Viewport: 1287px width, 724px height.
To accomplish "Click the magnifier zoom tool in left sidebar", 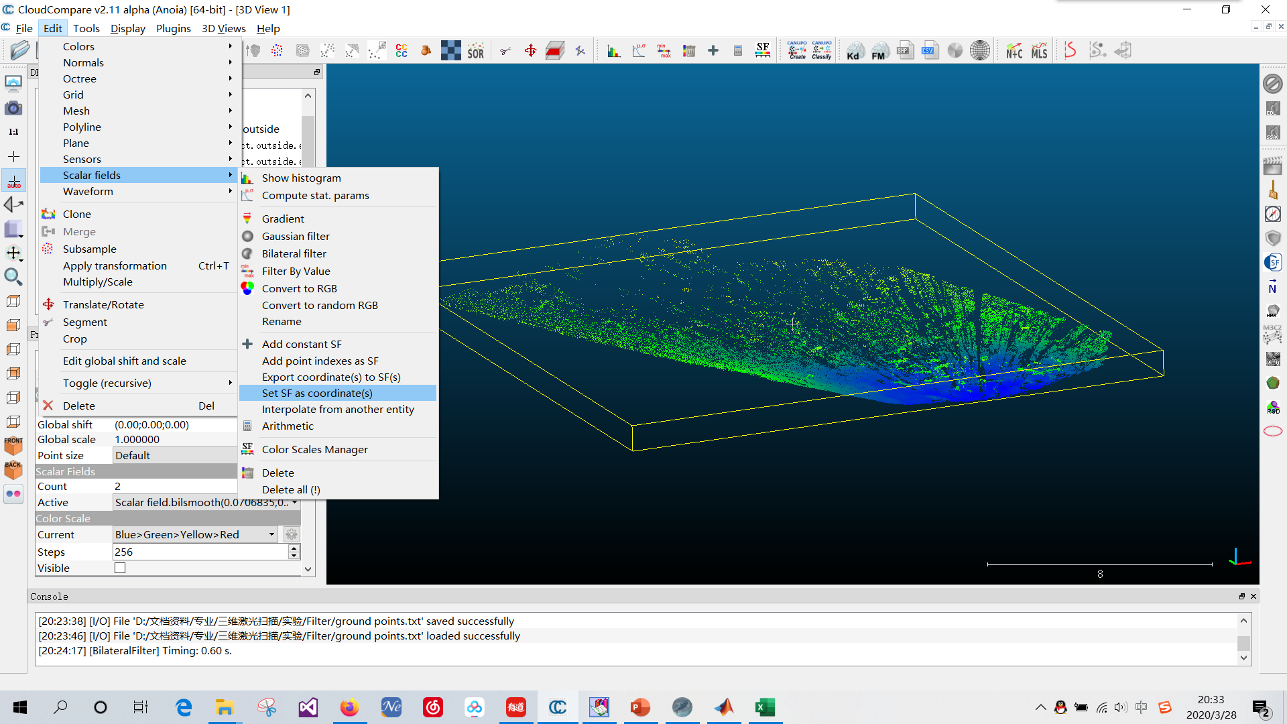I will click(x=13, y=277).
